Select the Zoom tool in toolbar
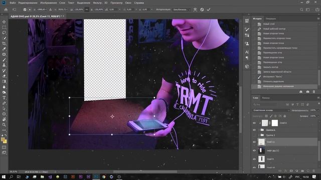This screenshot has height=180, width=321. 4,124
